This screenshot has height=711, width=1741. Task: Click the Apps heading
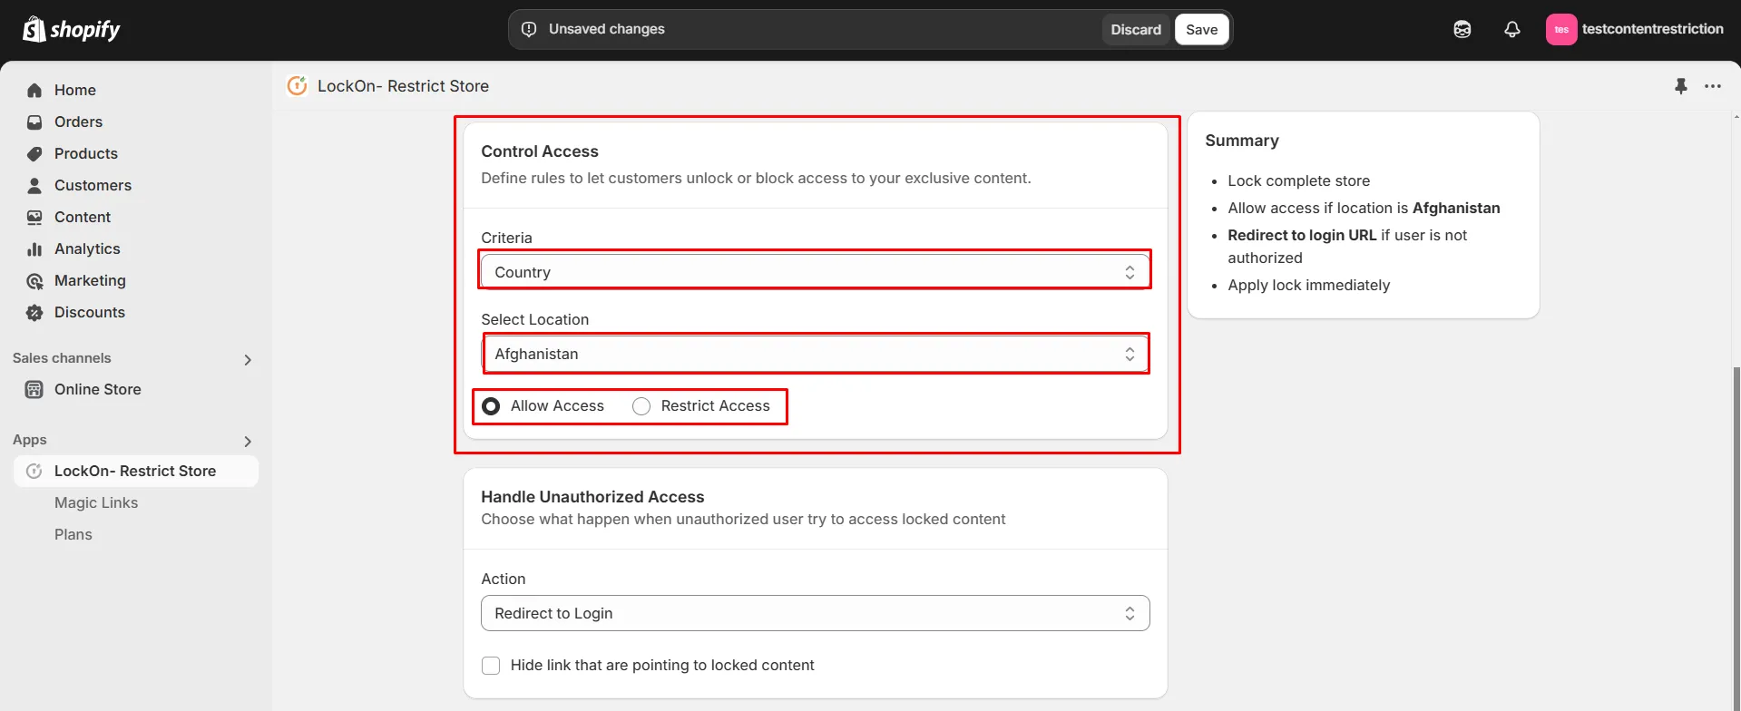(30, 440)
